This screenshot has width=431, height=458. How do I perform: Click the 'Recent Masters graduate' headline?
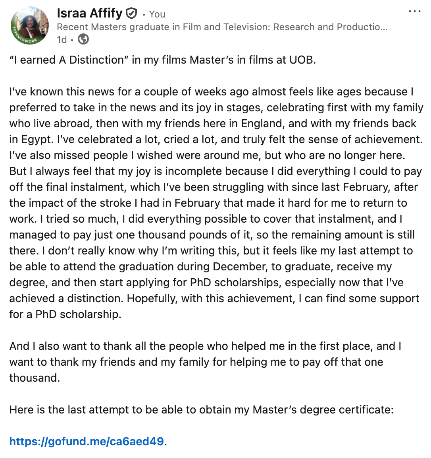click(x=222, y=27)
